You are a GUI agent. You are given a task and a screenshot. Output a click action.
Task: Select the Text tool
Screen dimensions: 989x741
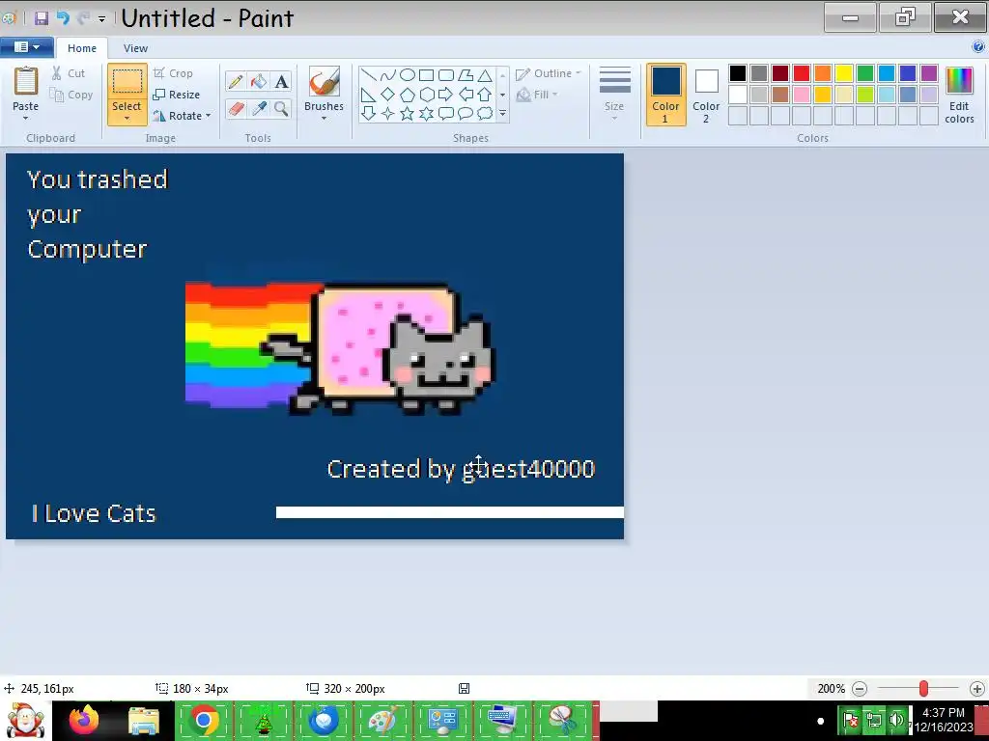coord(281,81)
